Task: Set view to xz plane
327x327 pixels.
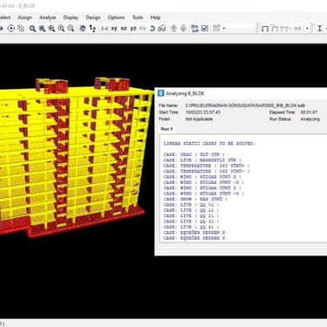Action: pos(124,28)
